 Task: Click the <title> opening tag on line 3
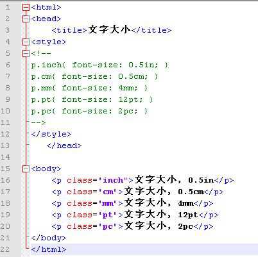pyautogui.click(x=69, y=30)
